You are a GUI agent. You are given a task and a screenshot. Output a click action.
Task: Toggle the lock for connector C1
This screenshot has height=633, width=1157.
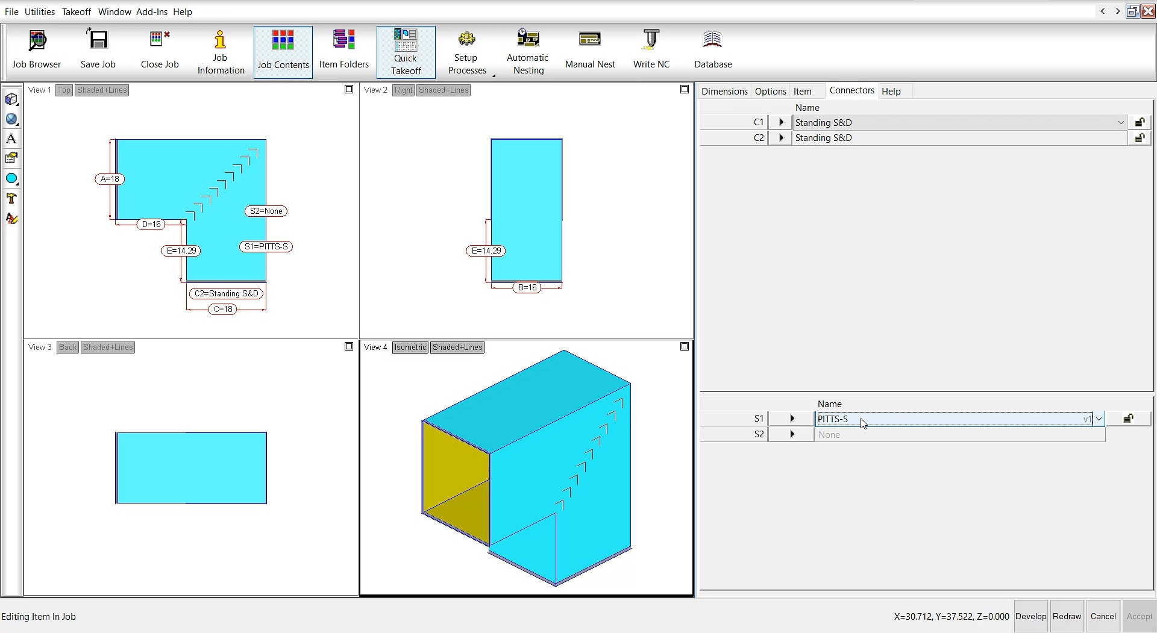[x=1139, y=122]
